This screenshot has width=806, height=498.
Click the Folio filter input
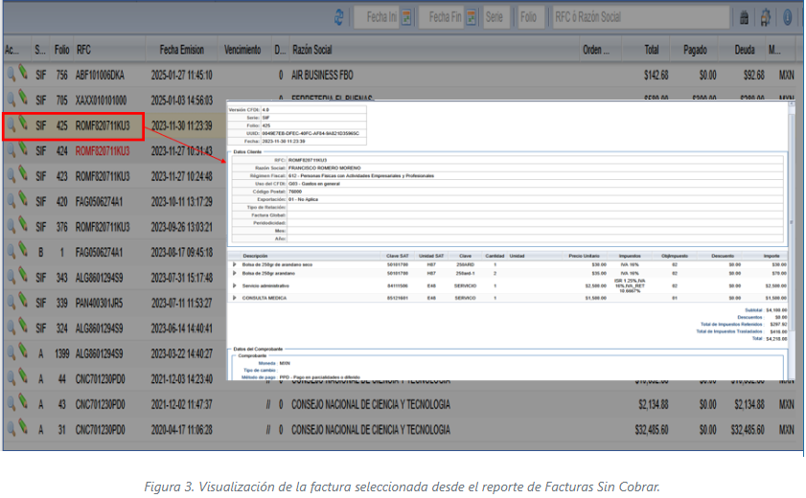[x=529, y=17]
